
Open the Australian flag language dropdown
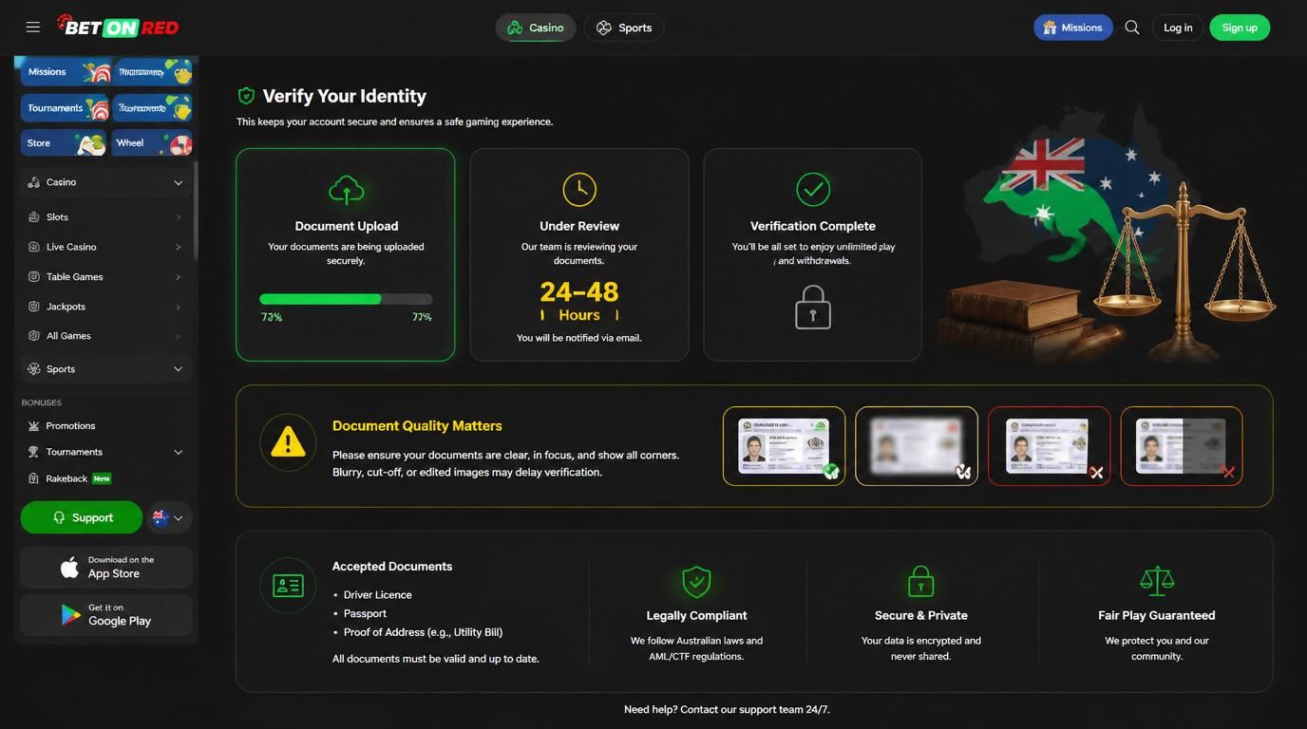point(168,517)
